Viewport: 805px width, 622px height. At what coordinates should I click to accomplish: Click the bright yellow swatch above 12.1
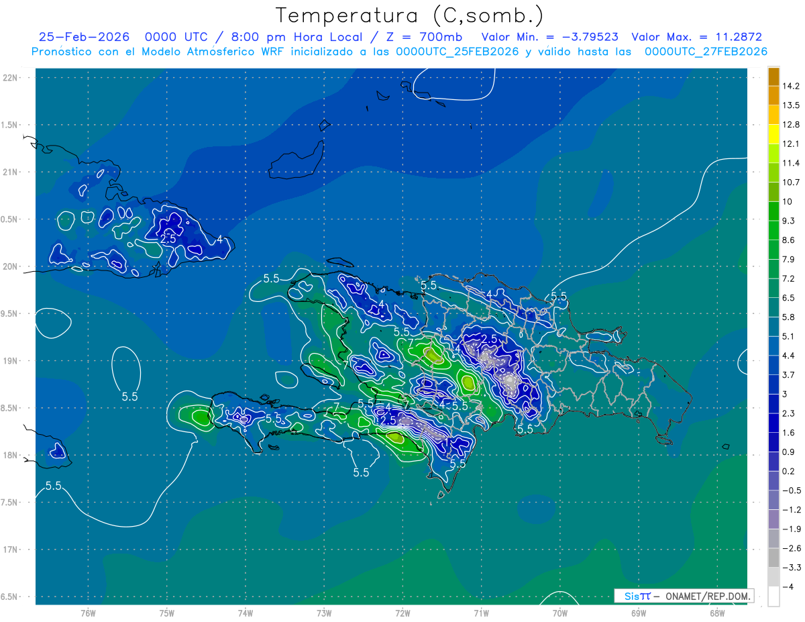[x=773, y=134]
